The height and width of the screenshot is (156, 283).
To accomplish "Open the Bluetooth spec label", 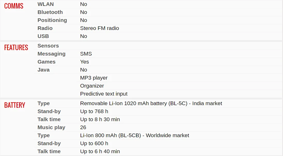I will click(50, 12).
